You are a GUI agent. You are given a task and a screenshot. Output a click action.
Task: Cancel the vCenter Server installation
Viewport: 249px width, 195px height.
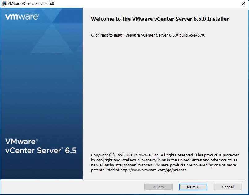pyautogui.click(x=228, y=187)
